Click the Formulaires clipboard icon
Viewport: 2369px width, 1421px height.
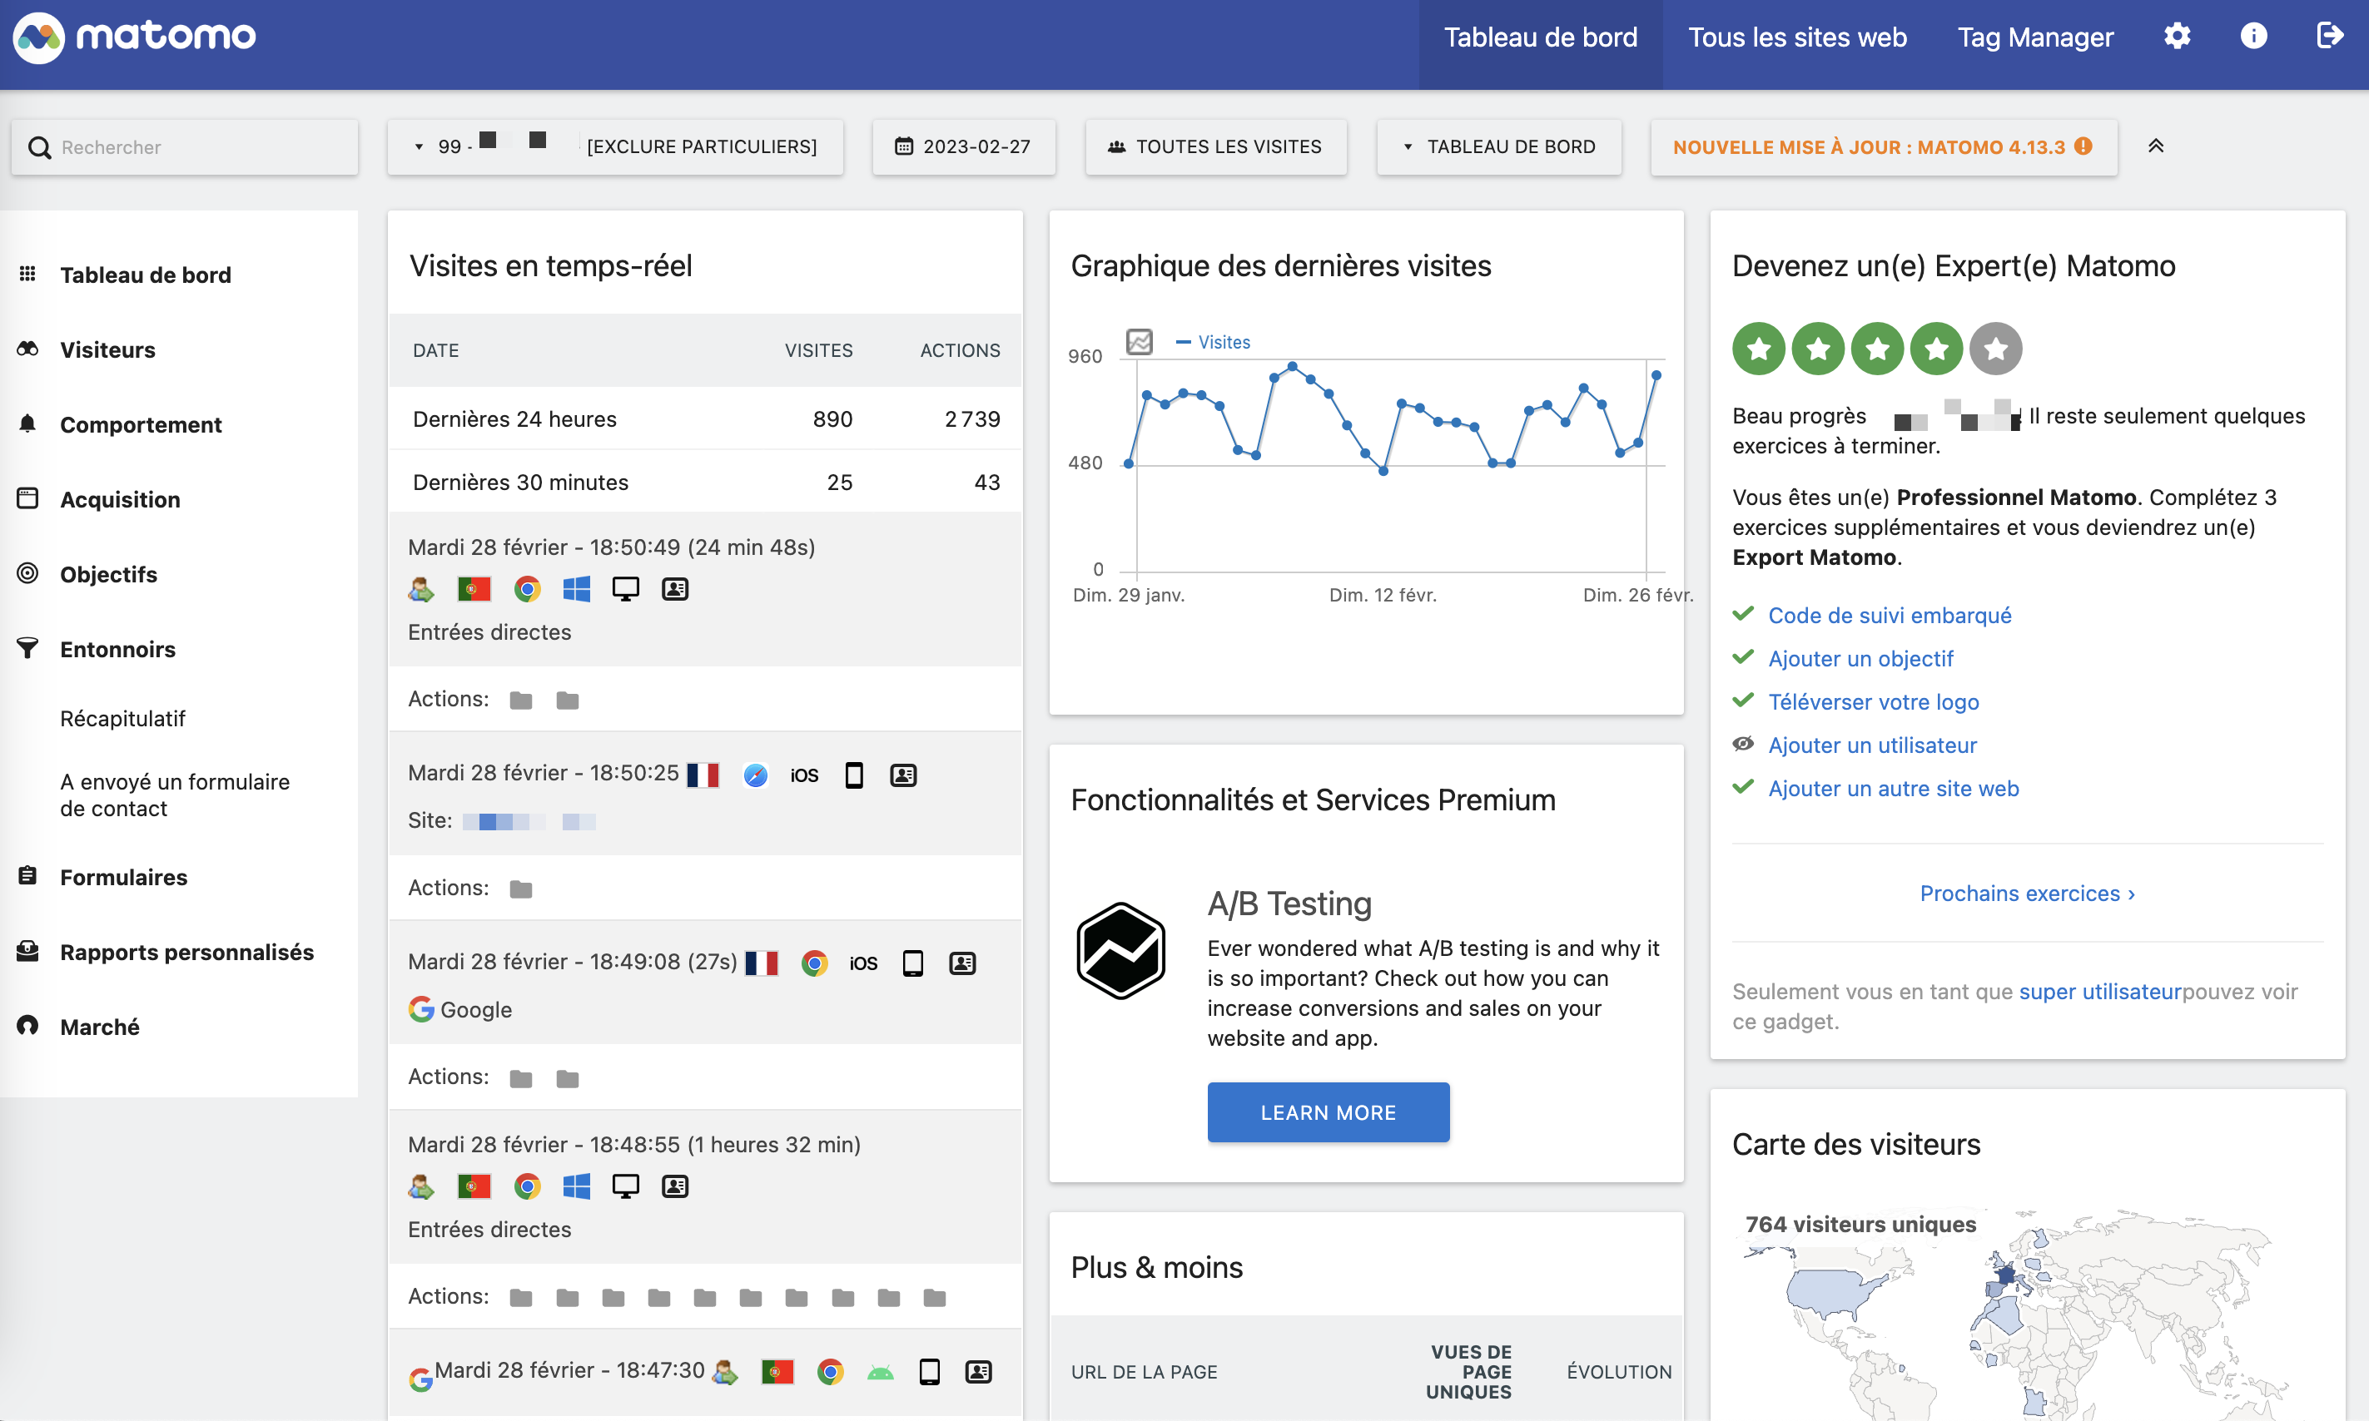click(x=27, y=875)
